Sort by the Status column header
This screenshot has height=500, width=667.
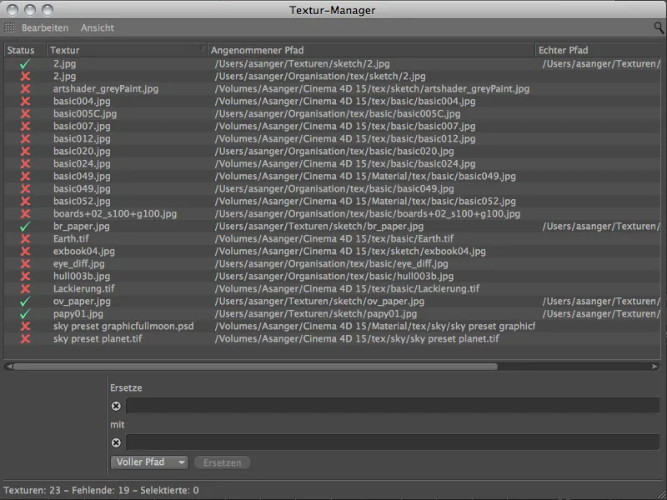pos(25,50)
